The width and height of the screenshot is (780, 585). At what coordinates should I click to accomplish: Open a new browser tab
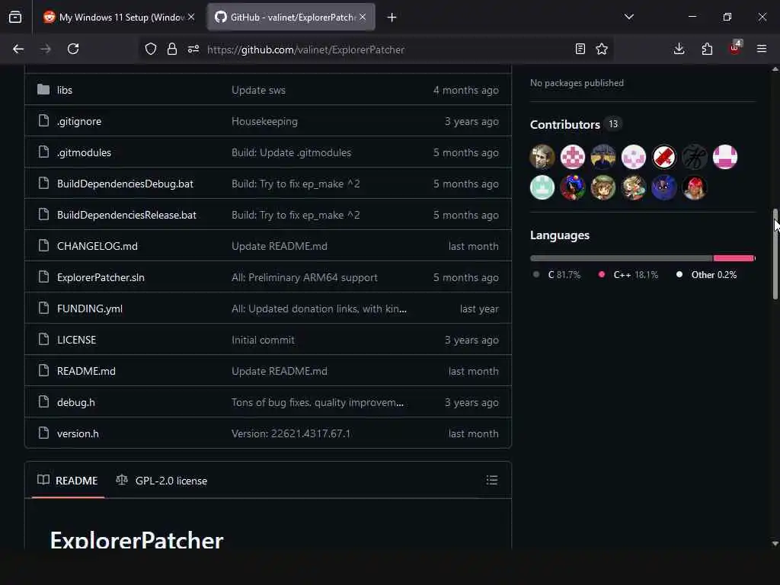pos(392,18)
